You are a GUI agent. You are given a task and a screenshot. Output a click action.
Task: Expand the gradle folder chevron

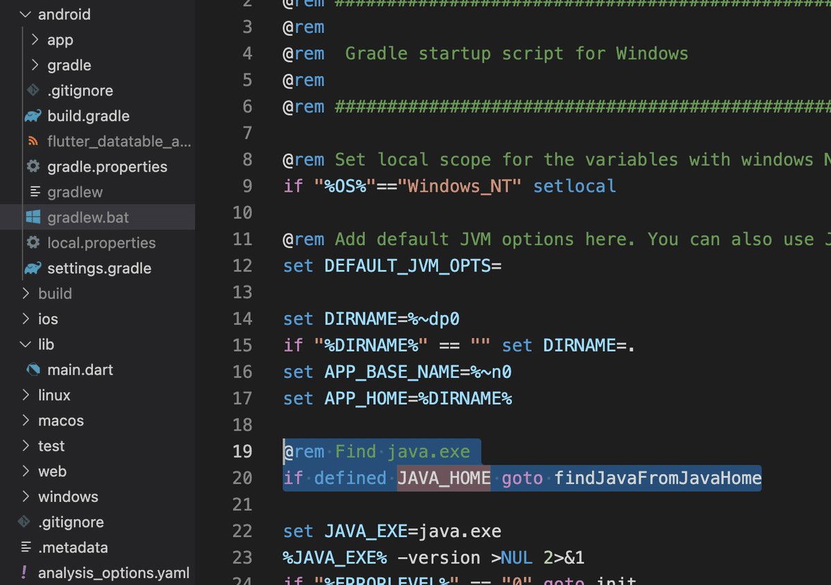[x=35, y=65]
